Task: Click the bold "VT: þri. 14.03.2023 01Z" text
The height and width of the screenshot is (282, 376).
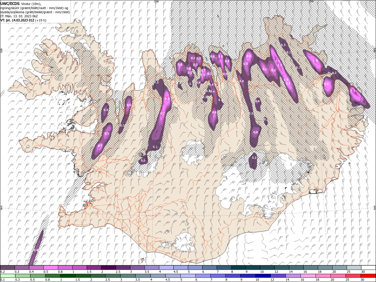Action: click(x=17, y=20)
